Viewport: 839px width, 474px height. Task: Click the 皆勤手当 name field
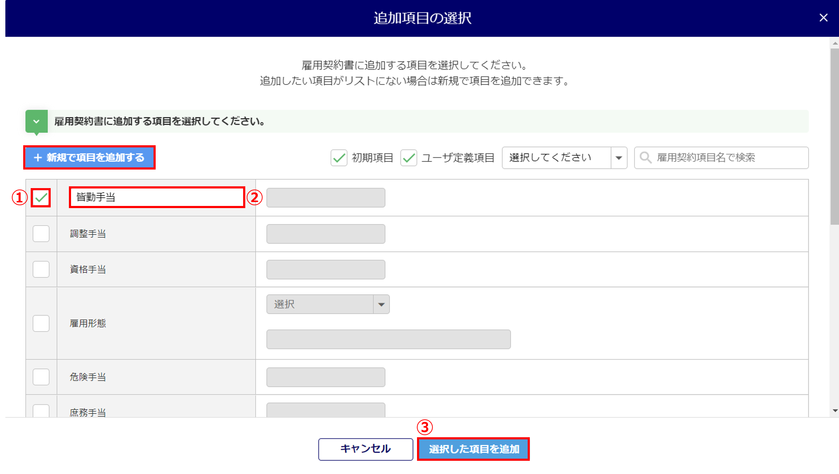pos(157,197)
